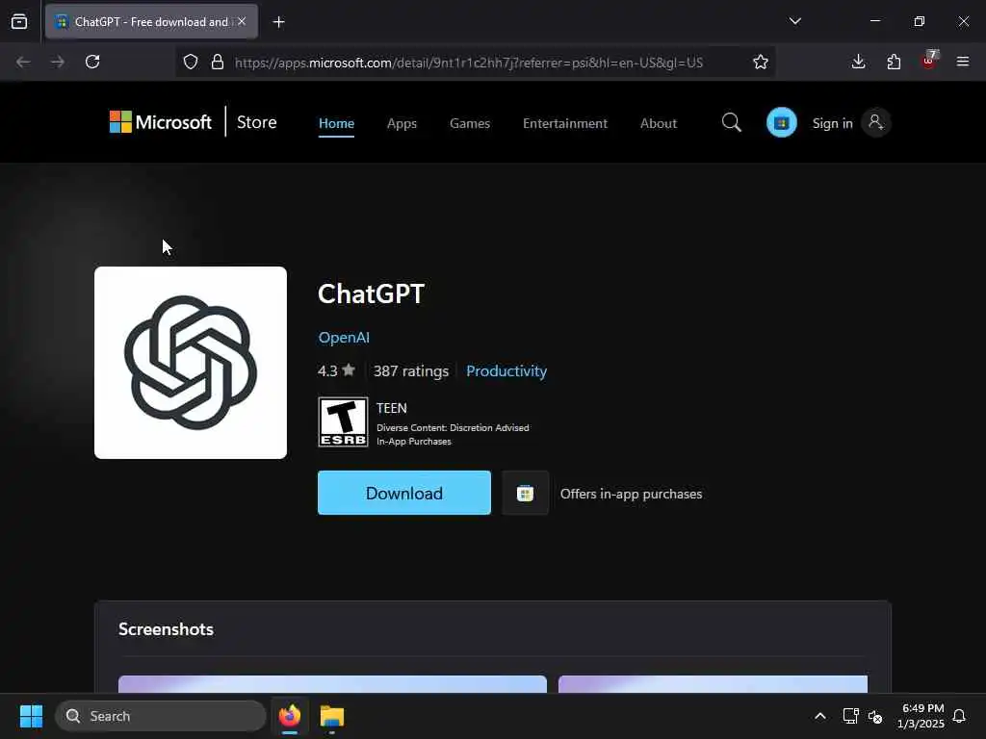Click the taskbar Search box
The width and height of the screenshot is (986, 739).
(x=161, y=716)
